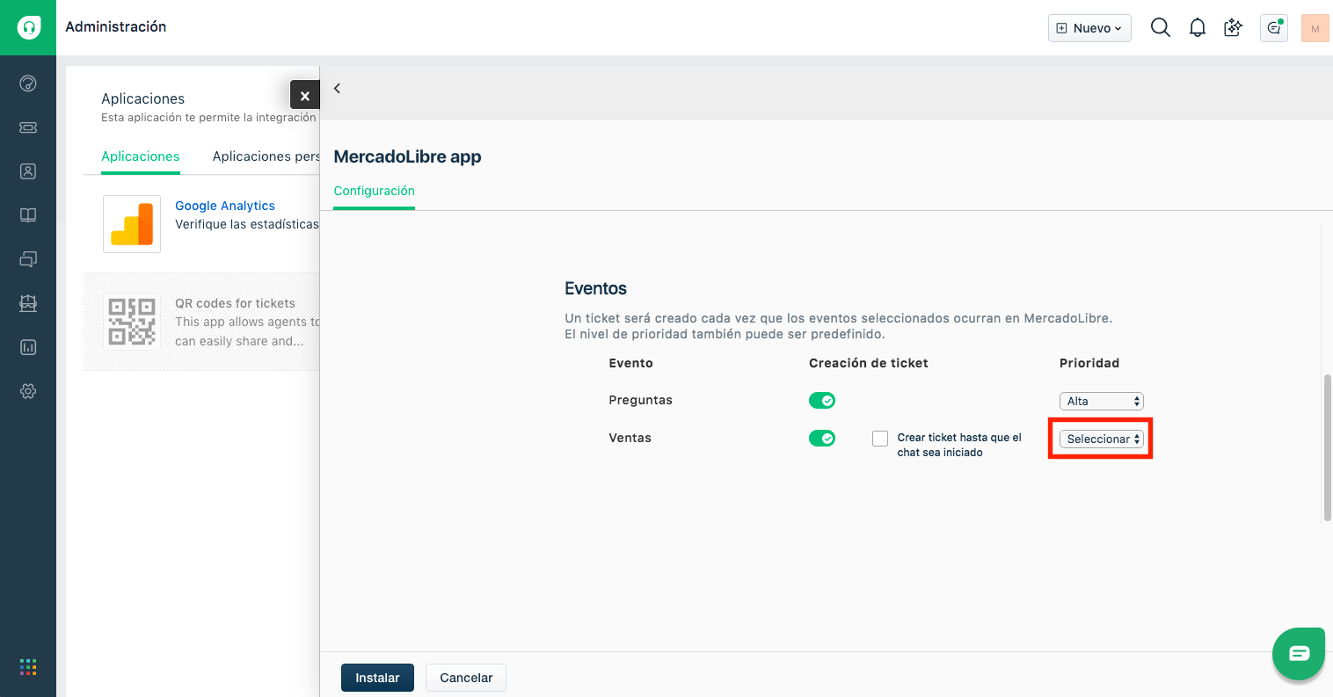
Task: Open the Google Analytics link
Action: point(225,206)
